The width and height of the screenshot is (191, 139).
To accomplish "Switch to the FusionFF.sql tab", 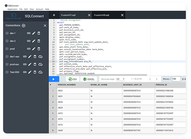I will click(x=68, y=15).
